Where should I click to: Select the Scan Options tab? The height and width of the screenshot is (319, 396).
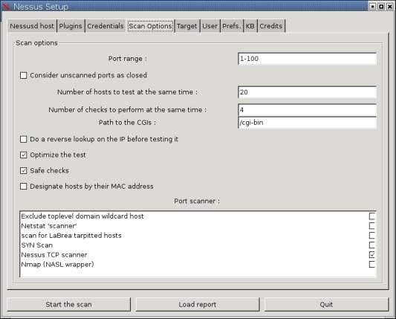point(150,26)
